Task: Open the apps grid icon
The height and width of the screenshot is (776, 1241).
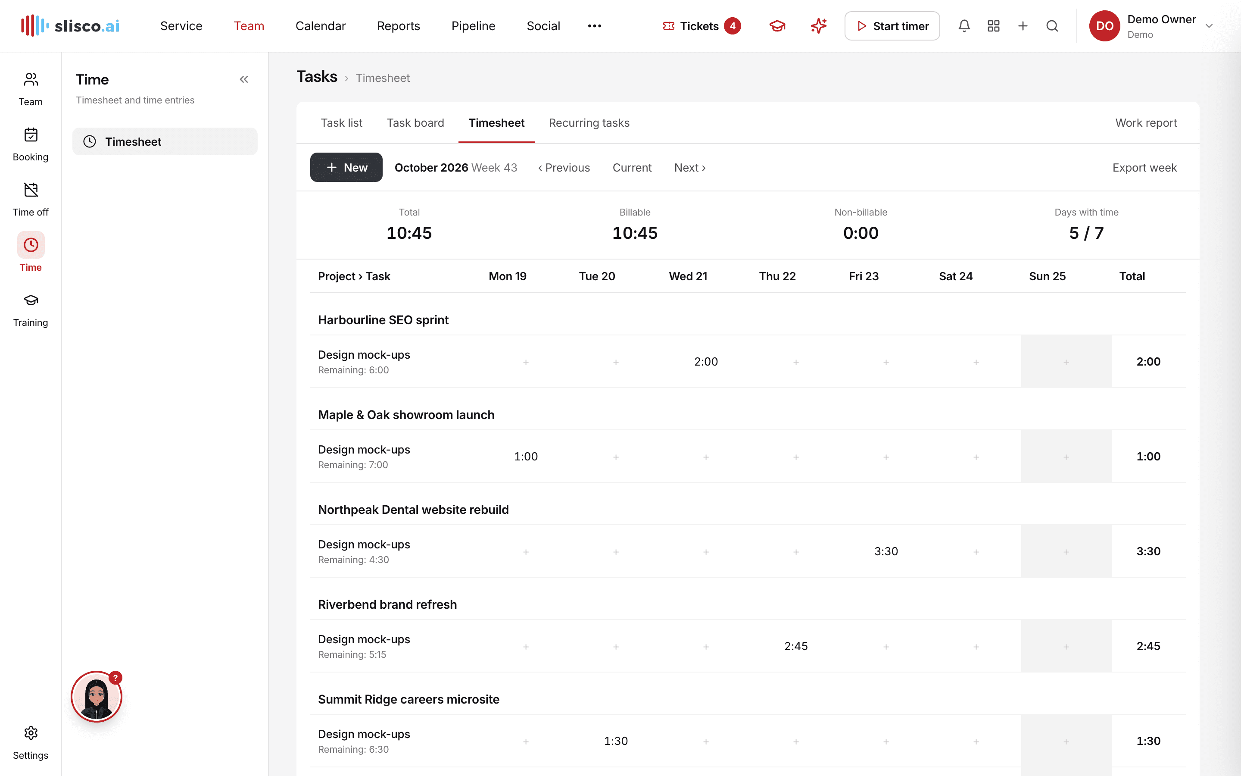Action: click(x=993, y=26)
